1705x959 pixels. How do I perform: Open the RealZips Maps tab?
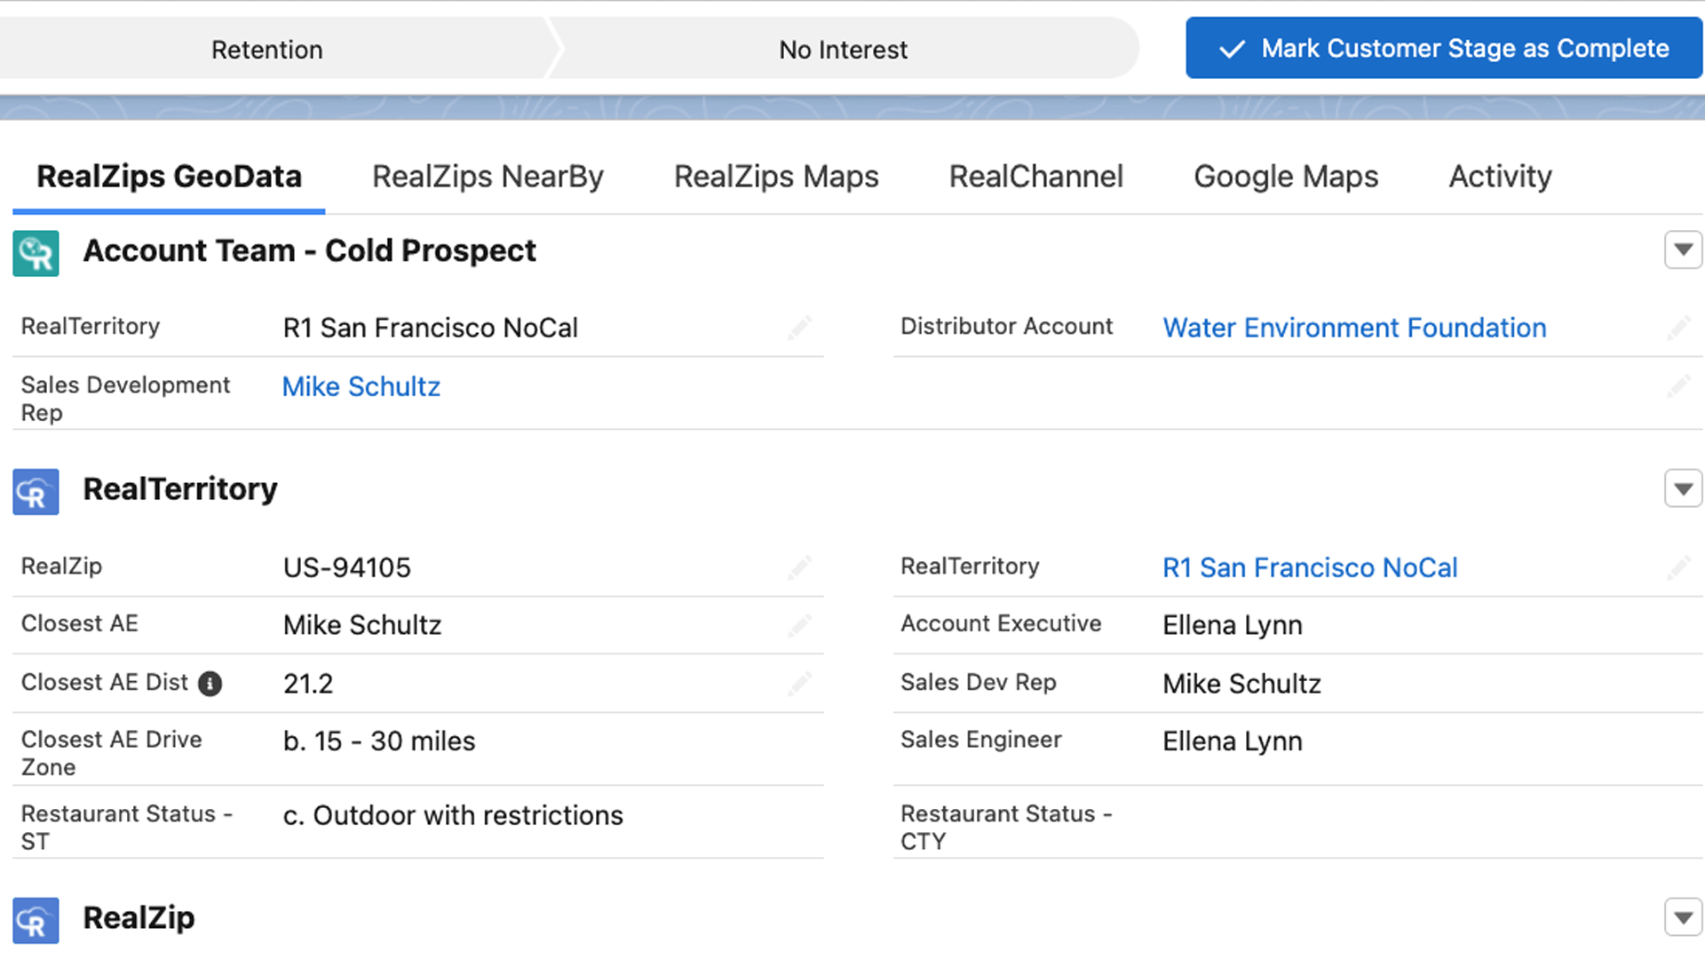[776, 176]
